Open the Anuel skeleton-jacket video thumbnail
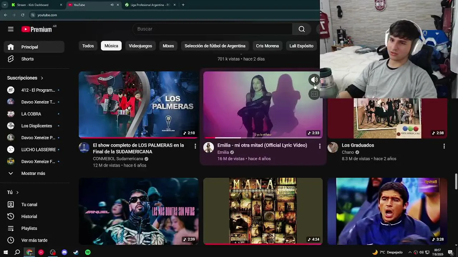This screenshot has height=257, width=458. coord(138,211)
